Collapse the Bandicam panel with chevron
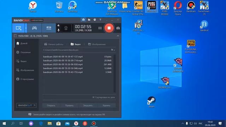This screenshot has width=226, height=127. tap(118, 36)
